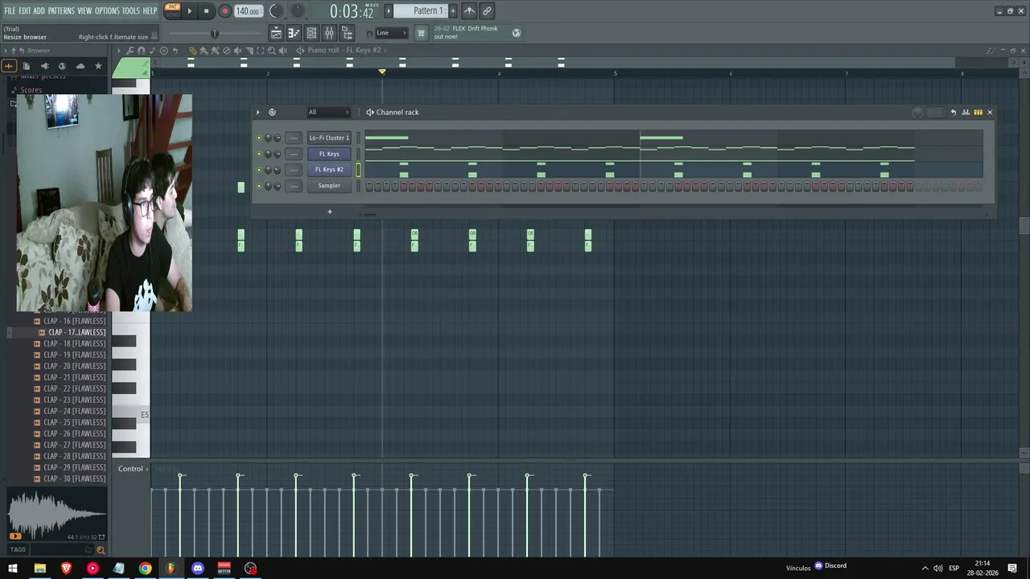Toggle mute LED for Sampler channel
Image resolution: width=1030 pixels, height=579 pixels.
click(x=259, y=186)
